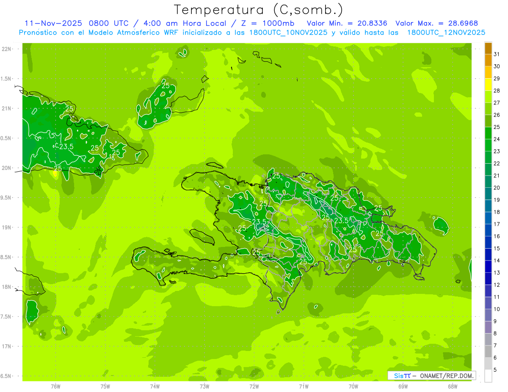Click the '20' color bar label
The image size is (508, 392).
pyautogui.click(x=497, y=188)
